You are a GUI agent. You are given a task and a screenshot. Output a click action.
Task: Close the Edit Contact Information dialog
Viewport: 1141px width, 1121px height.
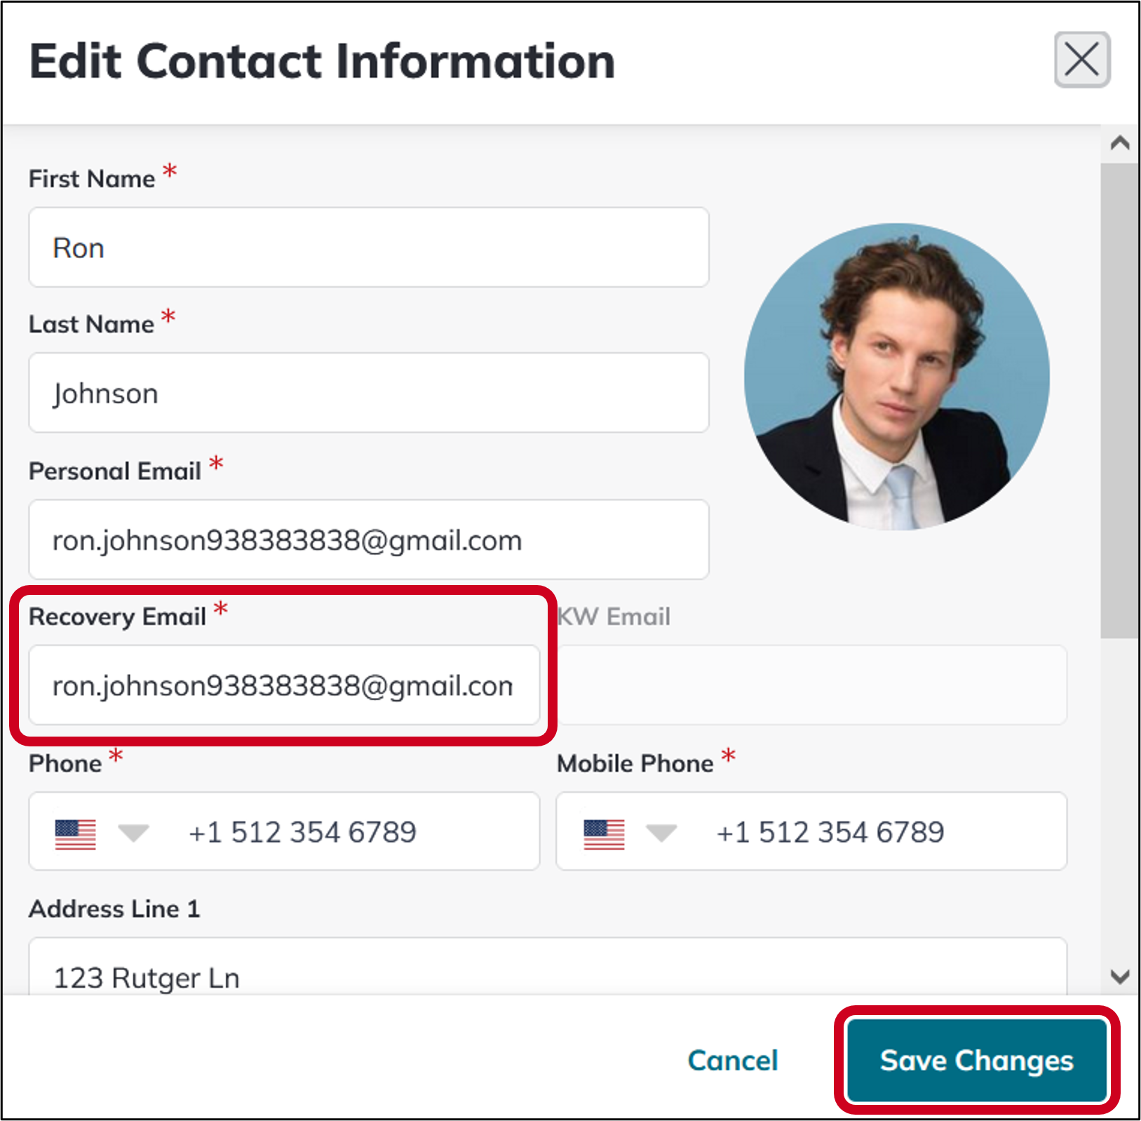coord(1081,60)
